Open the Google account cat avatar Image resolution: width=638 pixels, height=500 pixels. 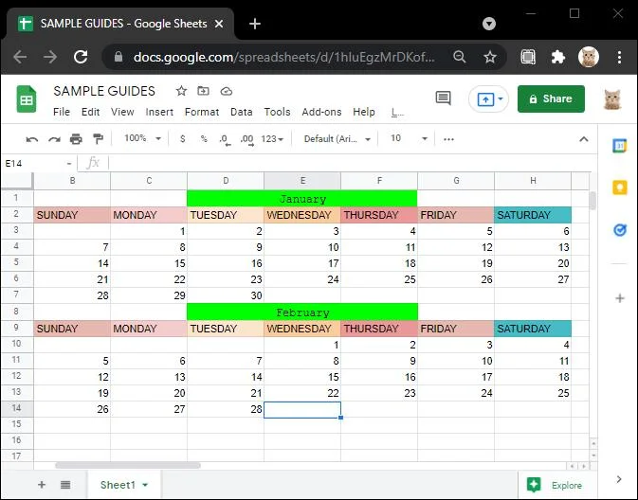coord(612,99)
